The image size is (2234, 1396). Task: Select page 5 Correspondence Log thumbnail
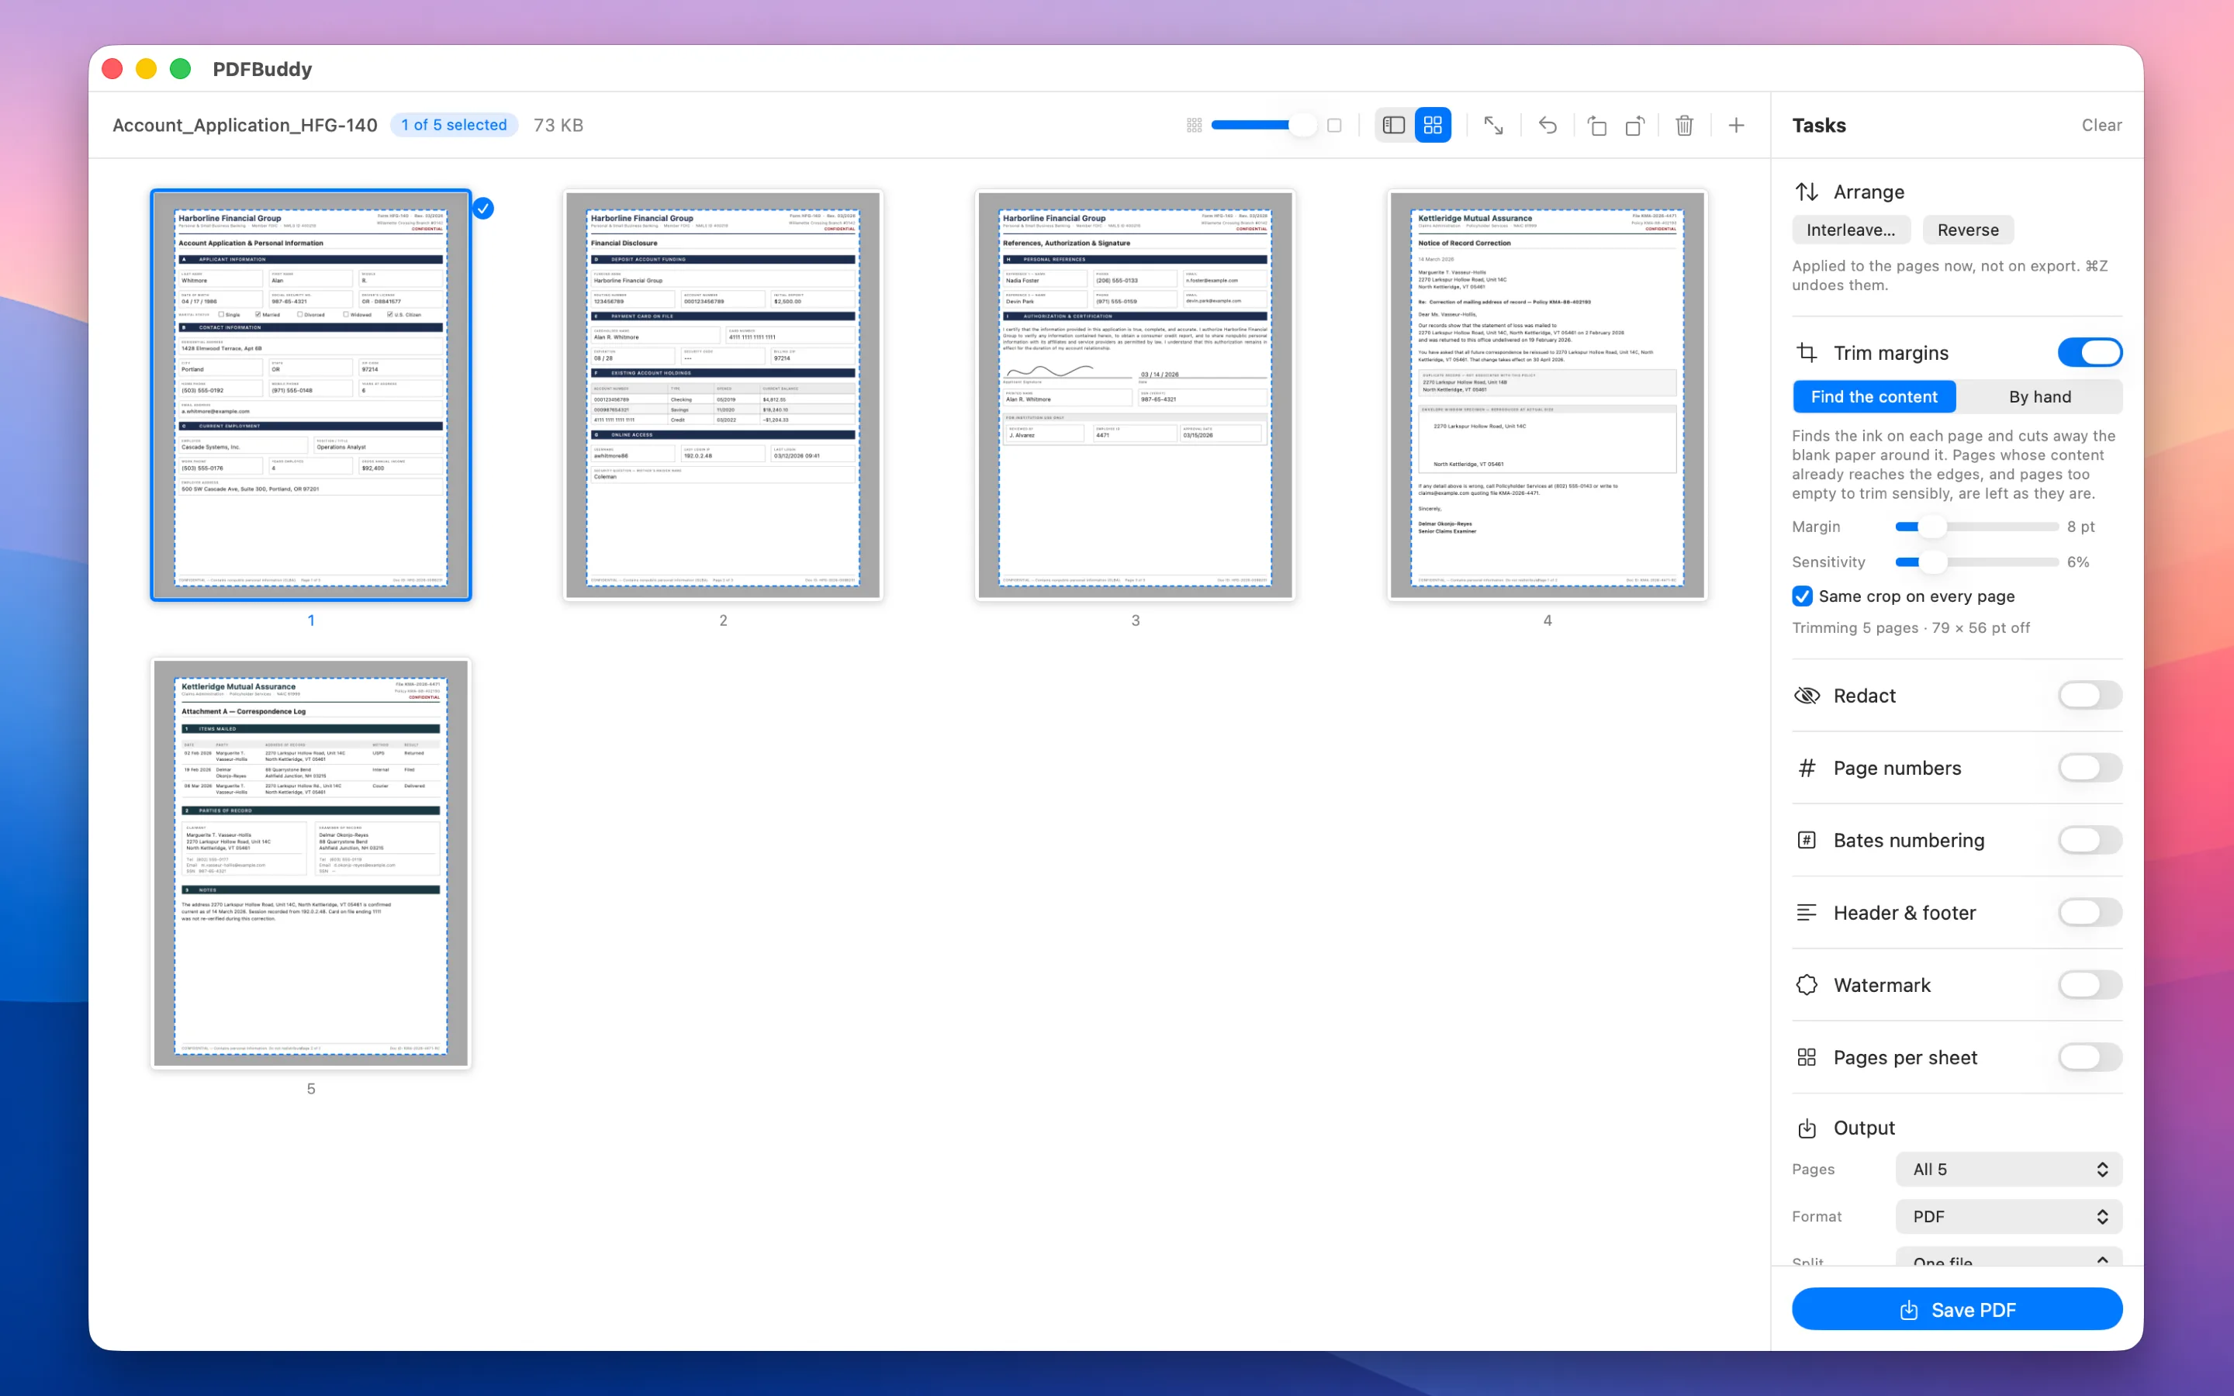(x=311, y=864)
